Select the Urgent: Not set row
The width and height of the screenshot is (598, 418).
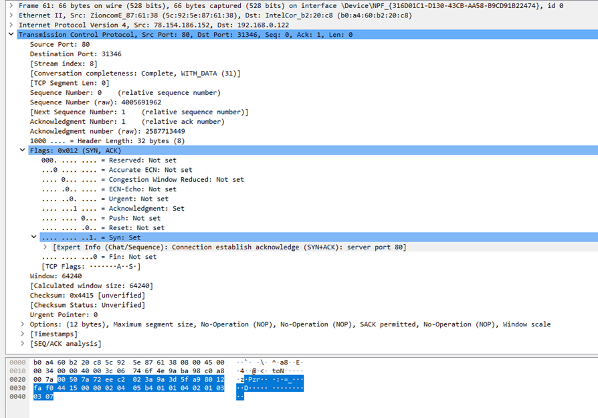point(105,199)
